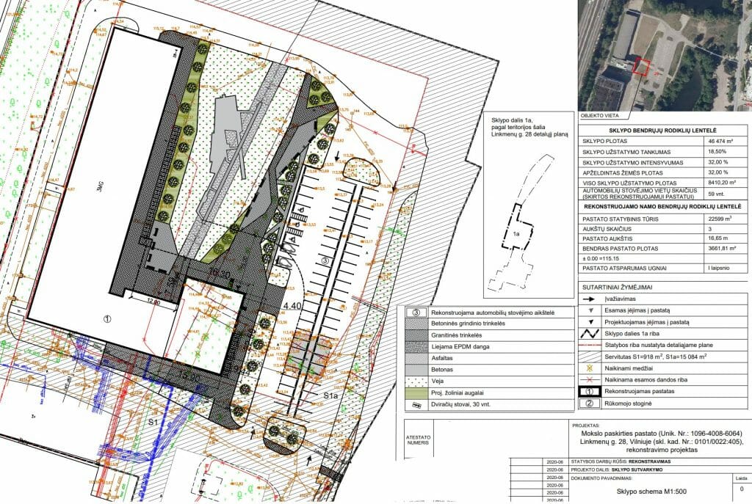Viewport: 752px width, 504px height.
Task: Click the rekonstruojamas pastatas ① legend symbol
Action: pos(589,391)
